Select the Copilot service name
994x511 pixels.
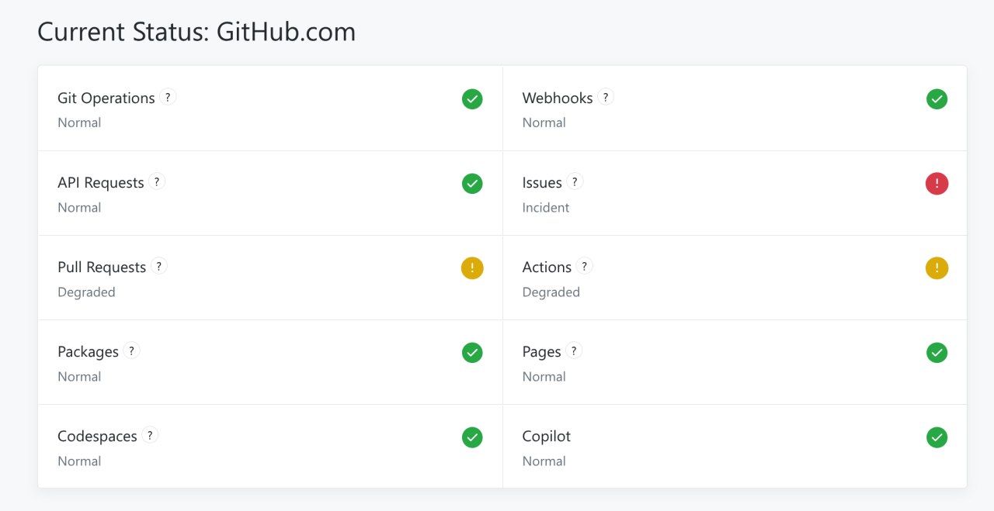click(546, 437)
